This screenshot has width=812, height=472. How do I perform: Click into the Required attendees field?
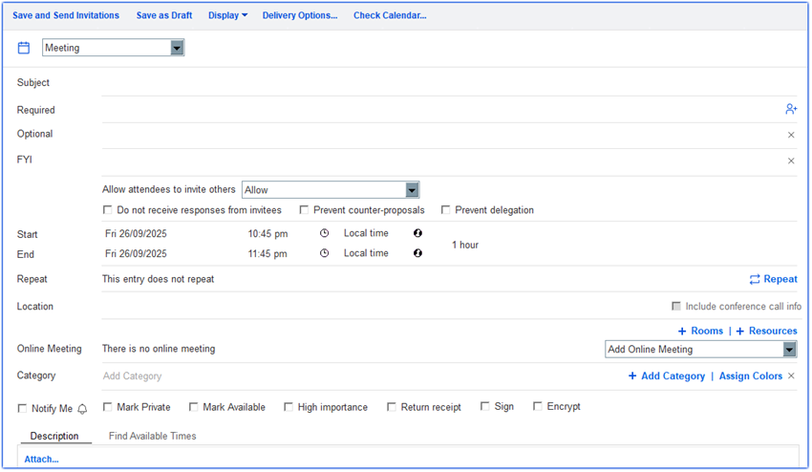coord(441,110)
